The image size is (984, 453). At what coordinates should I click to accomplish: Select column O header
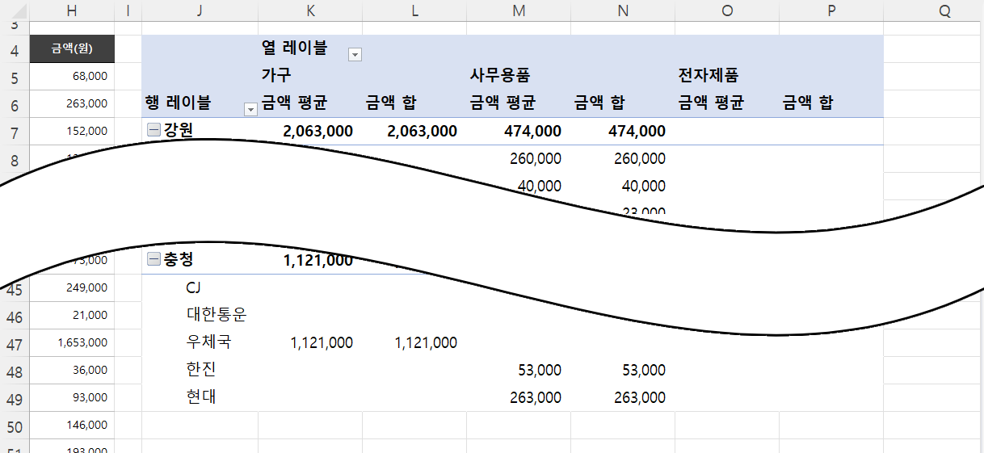tap(727, 10)
